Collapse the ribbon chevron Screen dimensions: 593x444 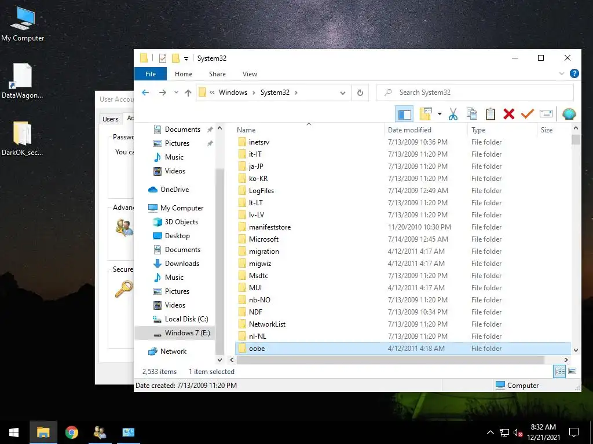tap(562, 73)
